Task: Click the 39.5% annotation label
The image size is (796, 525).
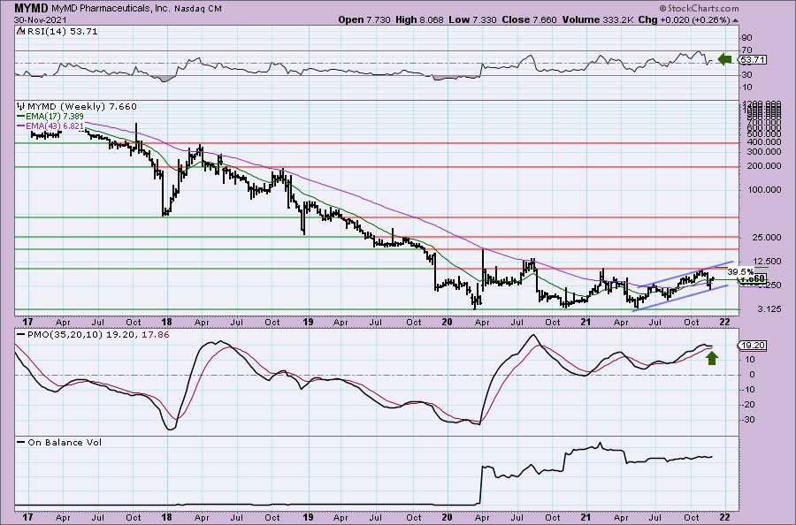Action: click(740, 272)
